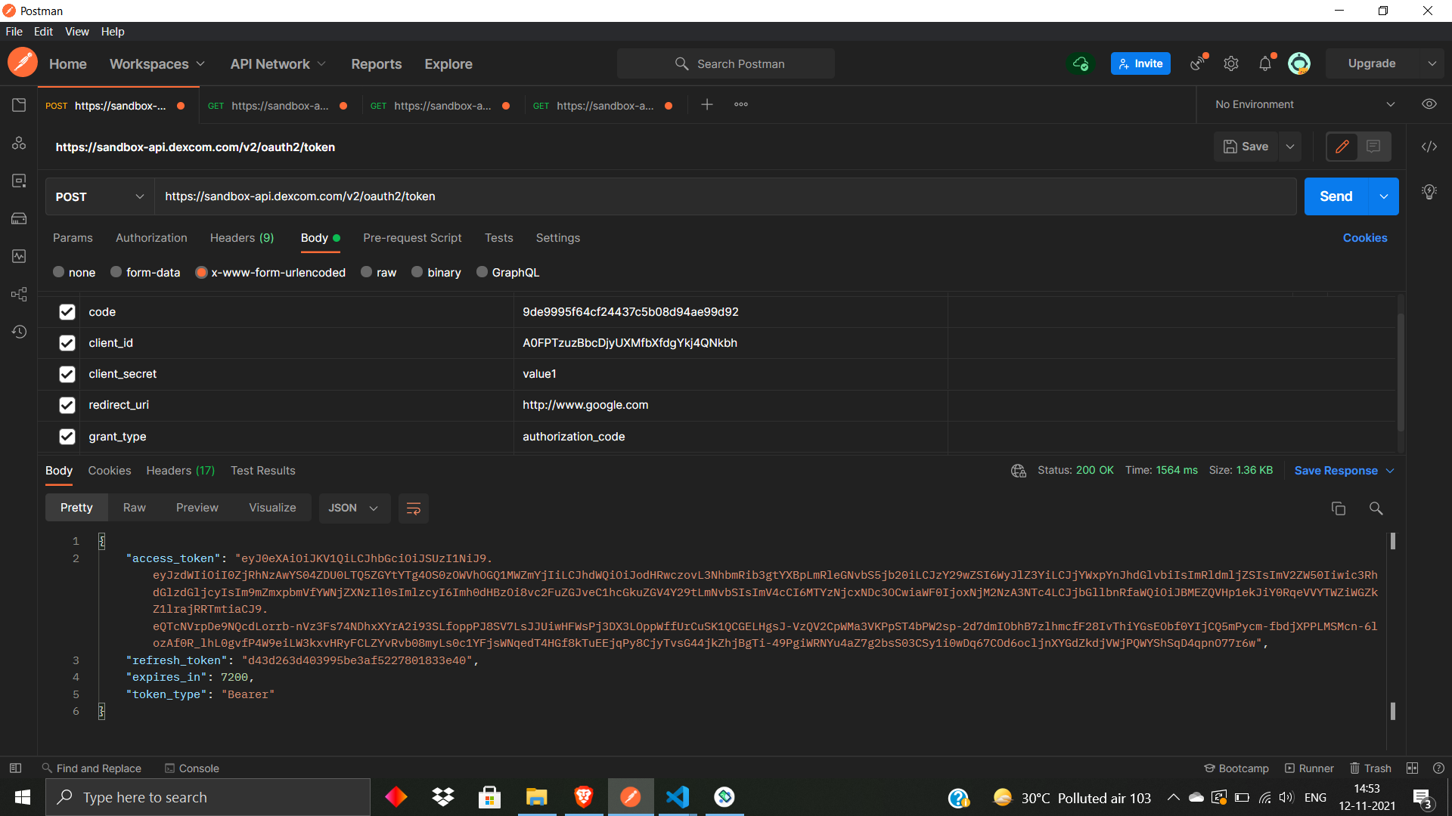Viewport: 1452px width, 816px height.
Task: Open Mock Servers sidebar icon
Action: click(19, 218)
